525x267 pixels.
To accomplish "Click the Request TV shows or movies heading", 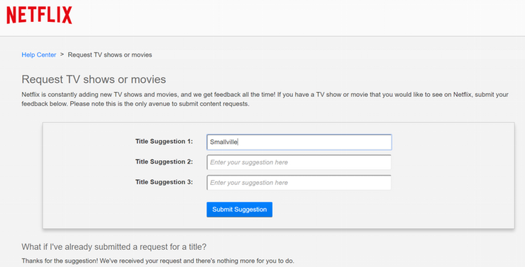I will point(94,79).
